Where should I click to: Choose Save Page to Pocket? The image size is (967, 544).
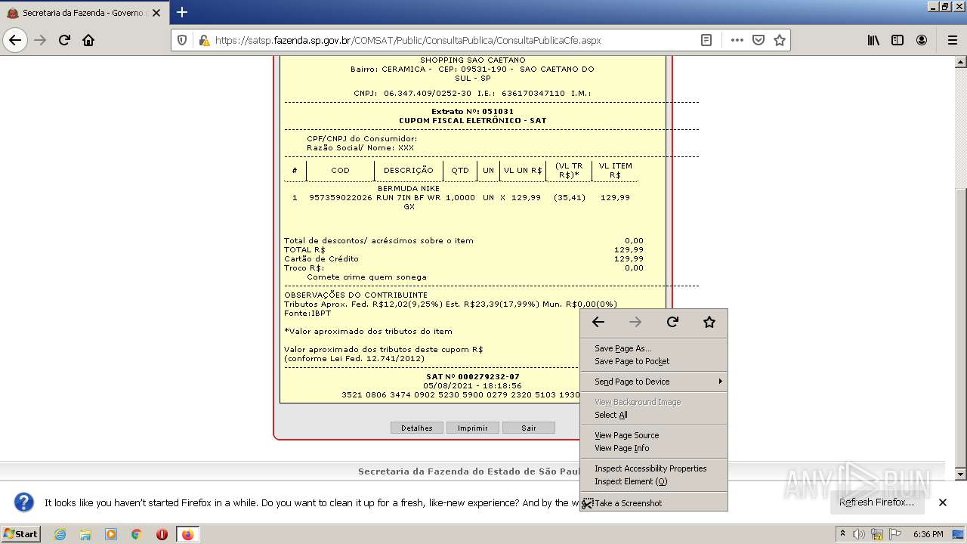pos(653,361)
